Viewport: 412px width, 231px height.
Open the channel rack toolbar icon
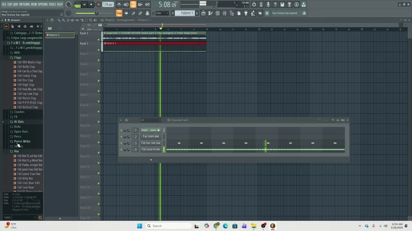pyautogui.click(x=217, y=13)
